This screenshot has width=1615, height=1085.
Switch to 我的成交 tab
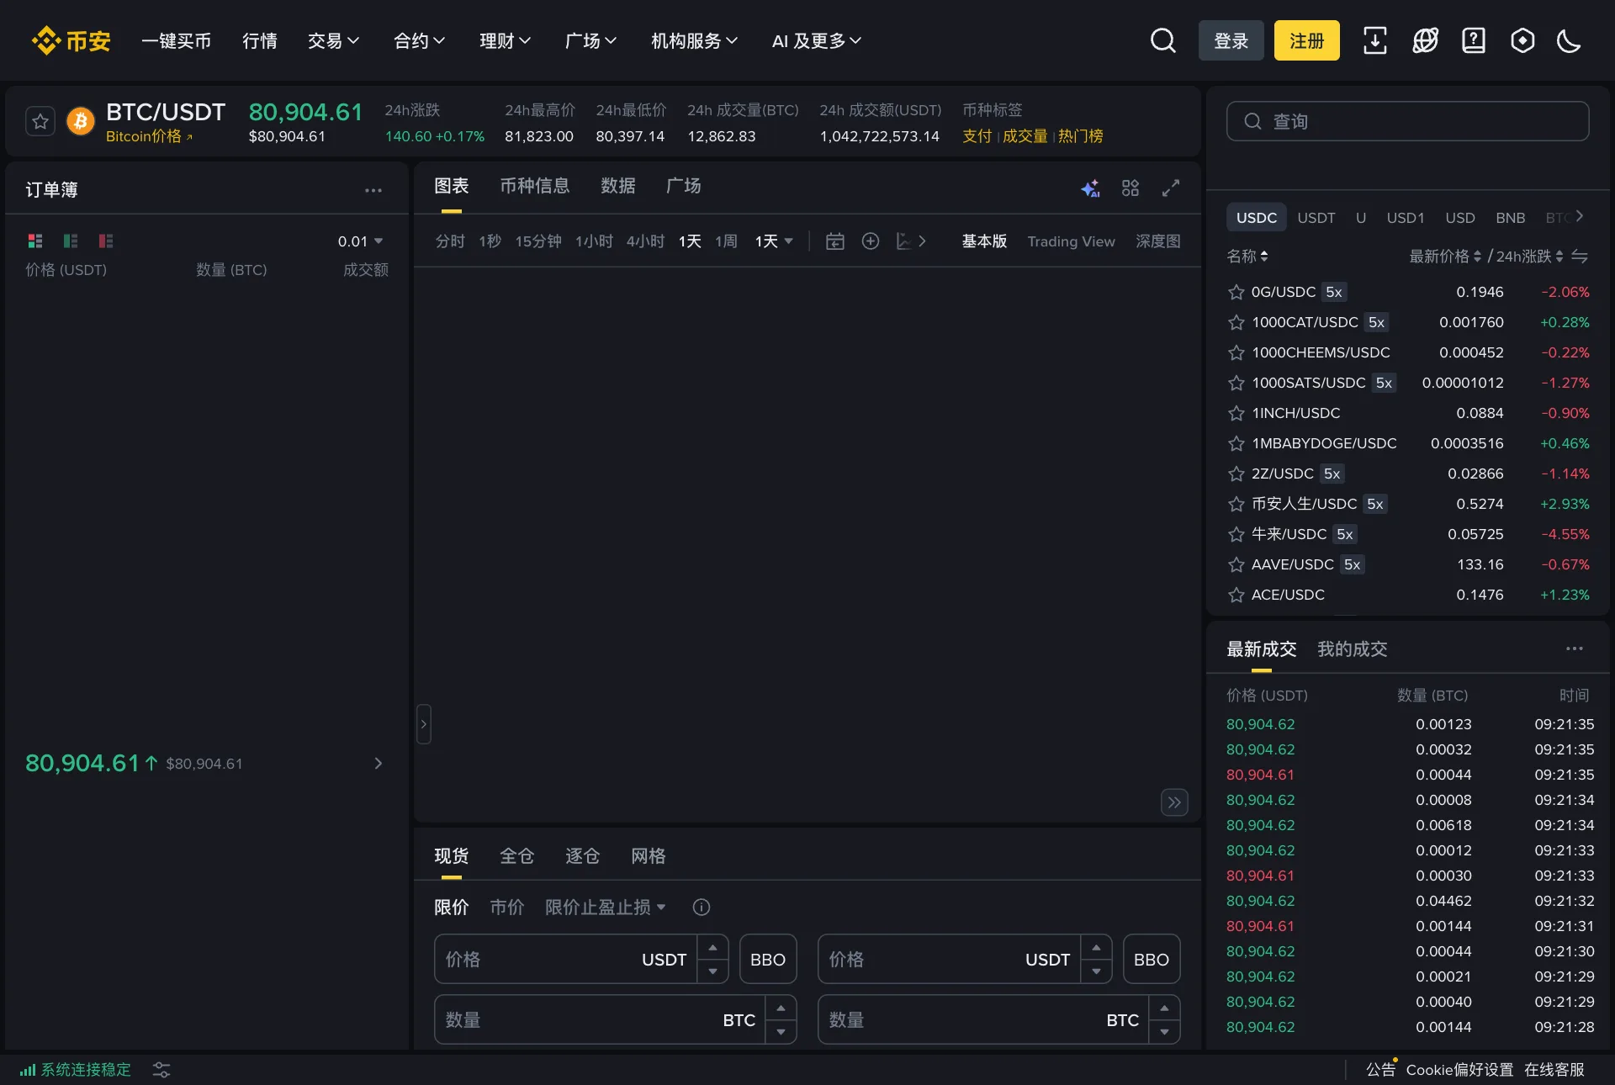(x=1353, y=649)
